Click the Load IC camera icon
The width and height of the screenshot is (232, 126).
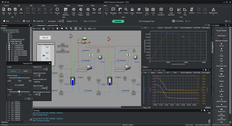153,9
